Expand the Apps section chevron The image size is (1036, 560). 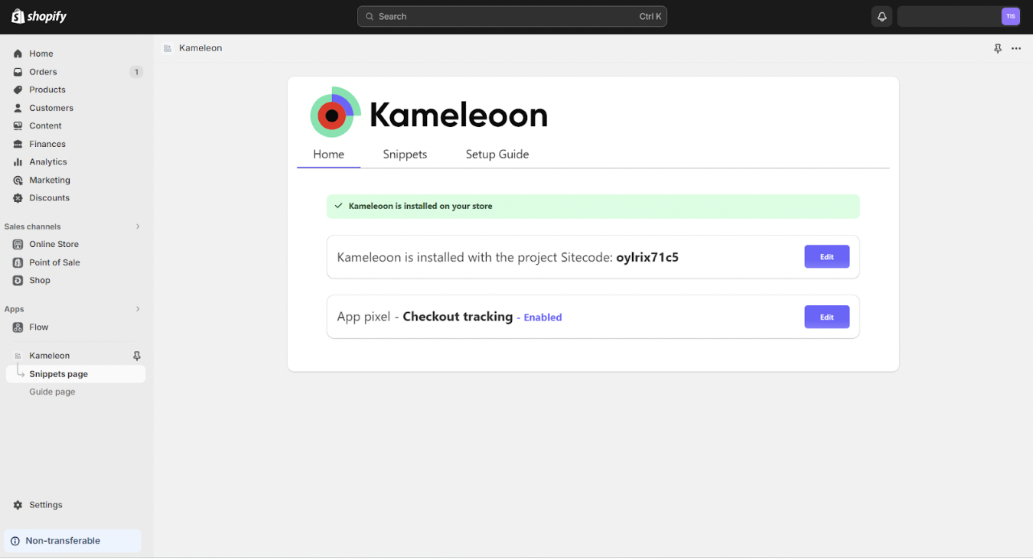[138, 309]
